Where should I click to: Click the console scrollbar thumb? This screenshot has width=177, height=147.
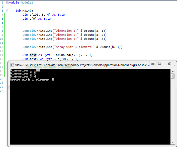(172, 76)
